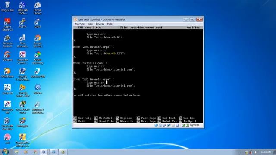Select the Smartfren Connex desktop icon
This screenshot has width=276, height=155.
pos(22,58)
